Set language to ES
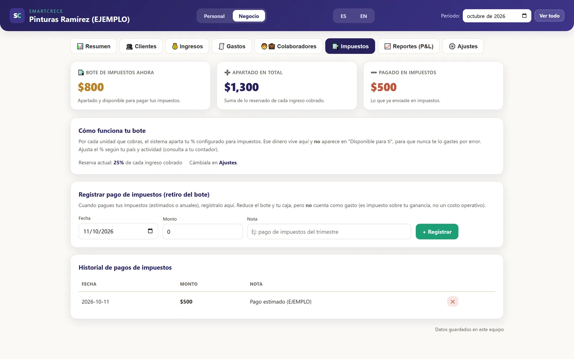The width and height of the screenshot is (574, 359). (x=343, y=16)
